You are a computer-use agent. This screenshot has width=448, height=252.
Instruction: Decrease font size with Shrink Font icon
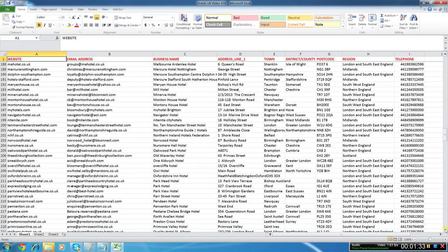(78, 17)
